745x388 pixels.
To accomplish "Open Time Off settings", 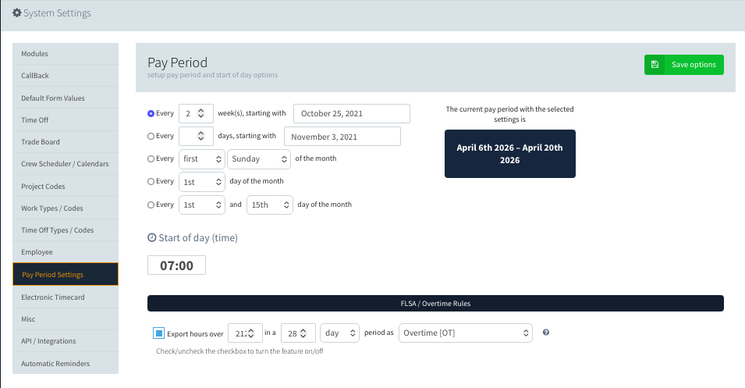I will coord(66,119).
